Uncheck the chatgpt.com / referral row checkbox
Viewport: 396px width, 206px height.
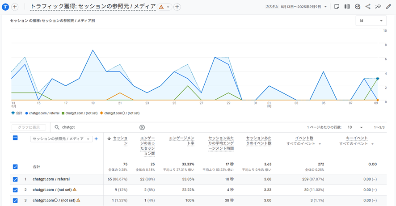click(15, 179)
